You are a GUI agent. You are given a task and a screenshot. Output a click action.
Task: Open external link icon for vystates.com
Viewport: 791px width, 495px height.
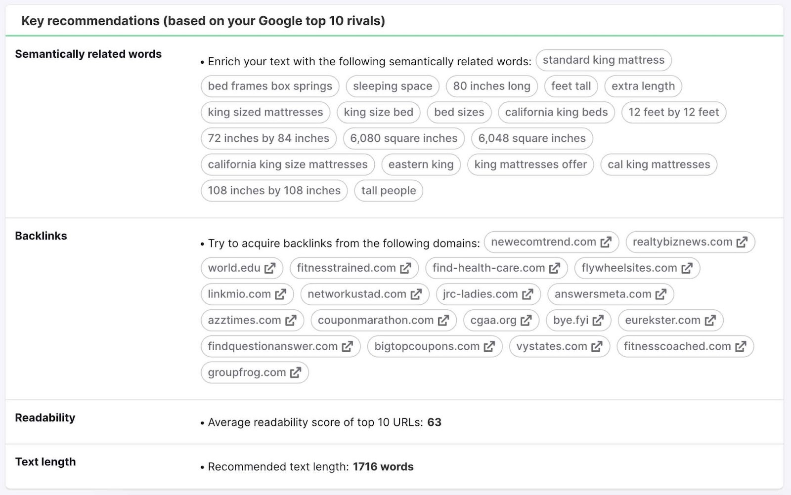pyautogui.click(x=597, y=346)
